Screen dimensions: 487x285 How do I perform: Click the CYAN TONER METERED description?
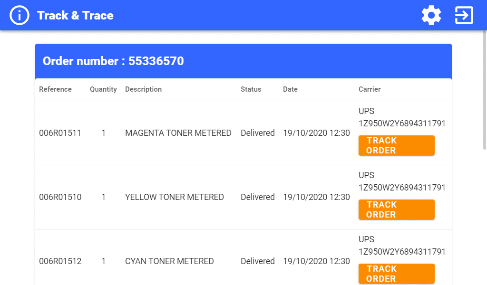[169, 261]
